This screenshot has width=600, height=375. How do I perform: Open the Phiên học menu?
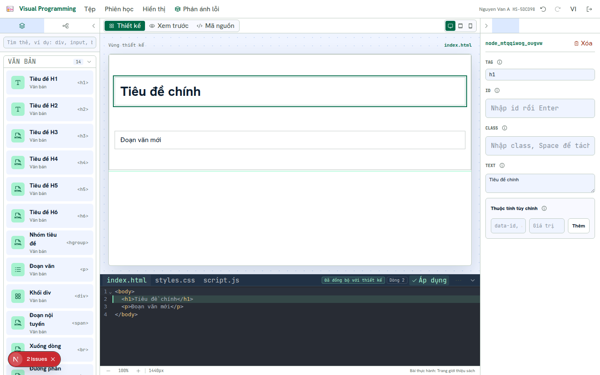click(119, 9)
